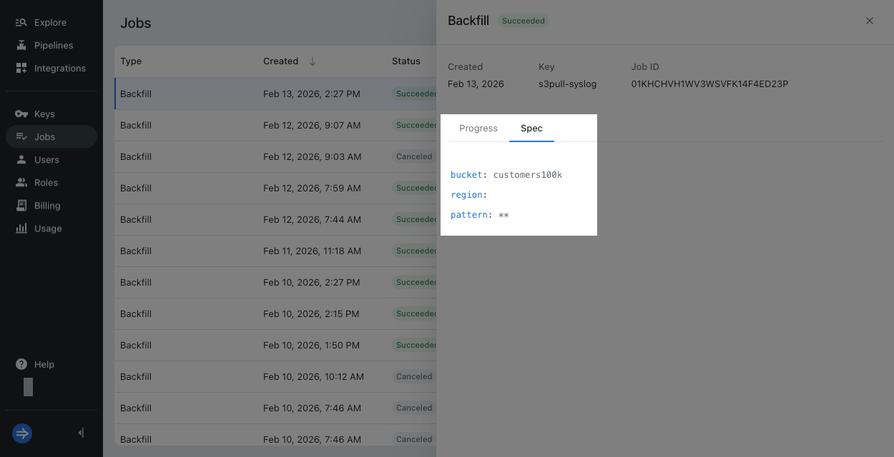Click the Pipelines icon in sidebar
894x457 pixels.
point(21,46)
